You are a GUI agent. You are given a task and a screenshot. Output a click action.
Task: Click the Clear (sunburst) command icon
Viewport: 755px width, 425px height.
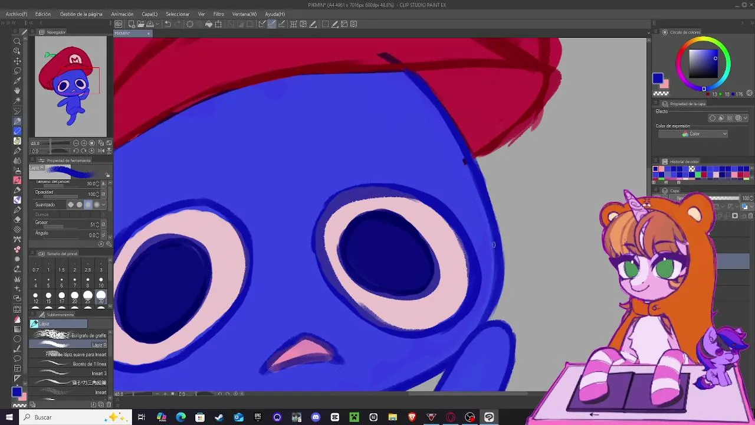tap(190, 24)
